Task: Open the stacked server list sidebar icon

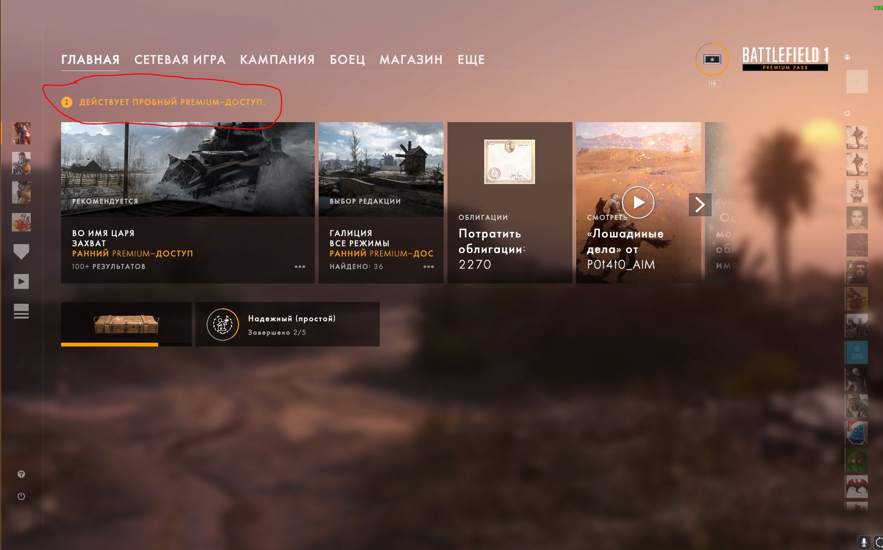Action: [21, 311]
